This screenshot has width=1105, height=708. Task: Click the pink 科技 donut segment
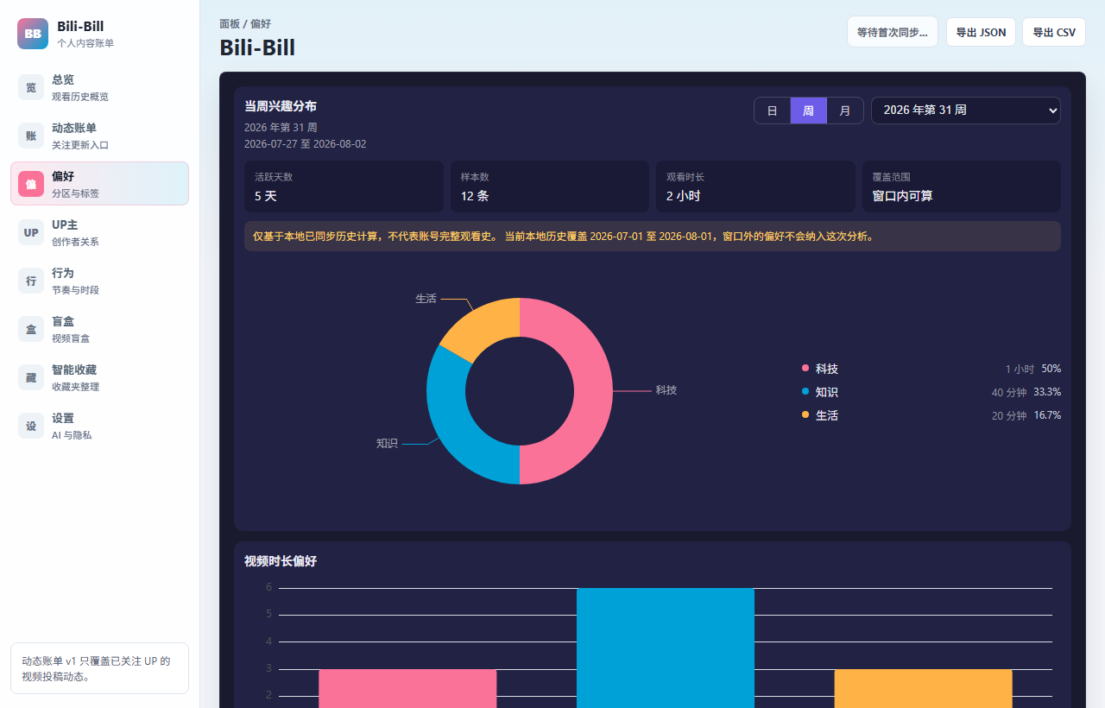coord(591,391)
